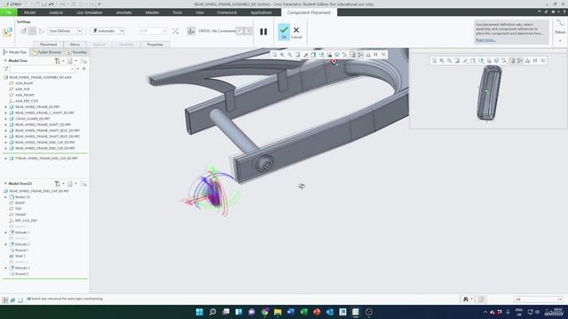The height and width of the screenshot is (319, 568).
Task: Expand REAR_WHEEL_FRAME_C_SHAFT_ED.PRT node
Action: [6, 113]
